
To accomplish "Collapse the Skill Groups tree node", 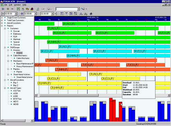I will pyautogui.click(x=5, y=47).
